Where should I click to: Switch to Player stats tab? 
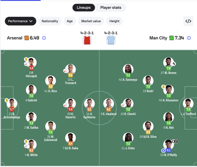[111, 8]
